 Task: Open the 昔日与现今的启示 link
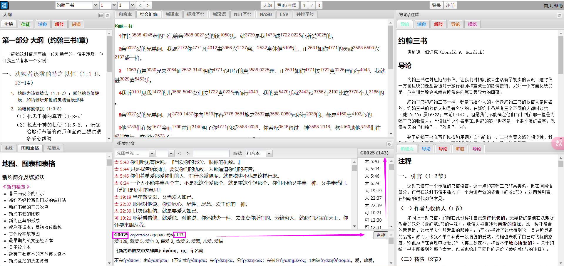click(x=26, y=193)
